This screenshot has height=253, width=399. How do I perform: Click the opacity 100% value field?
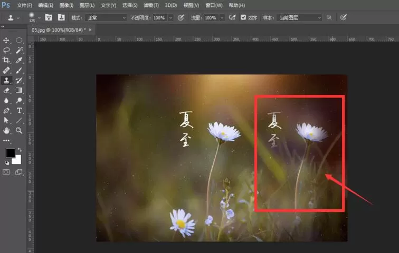point(160,18)
